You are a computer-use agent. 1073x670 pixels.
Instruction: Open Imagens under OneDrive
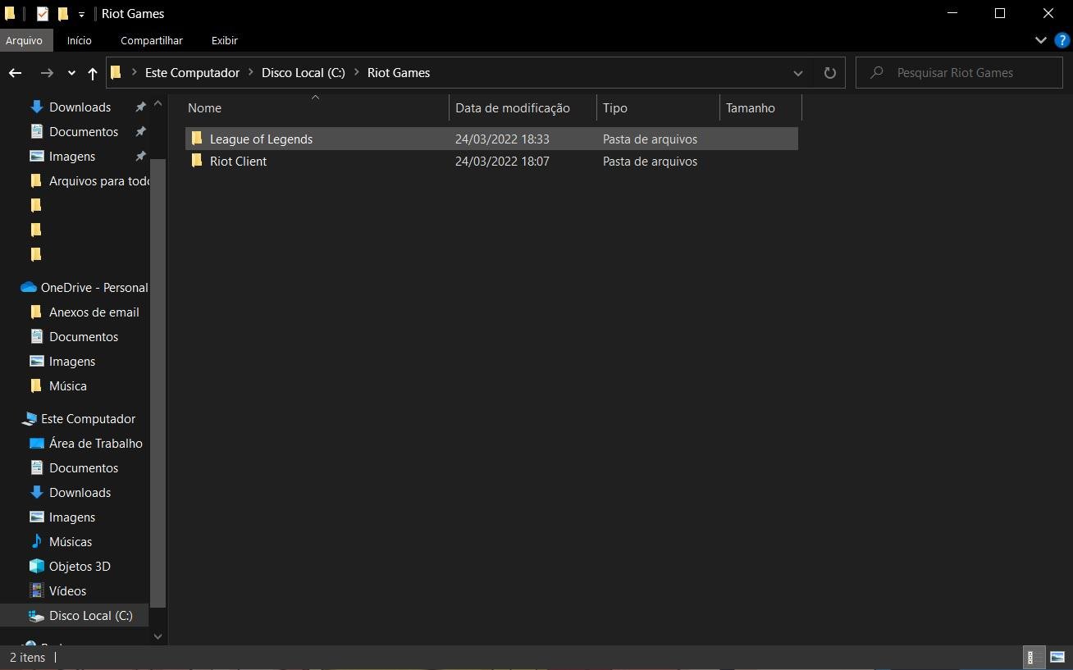point(72,362)
